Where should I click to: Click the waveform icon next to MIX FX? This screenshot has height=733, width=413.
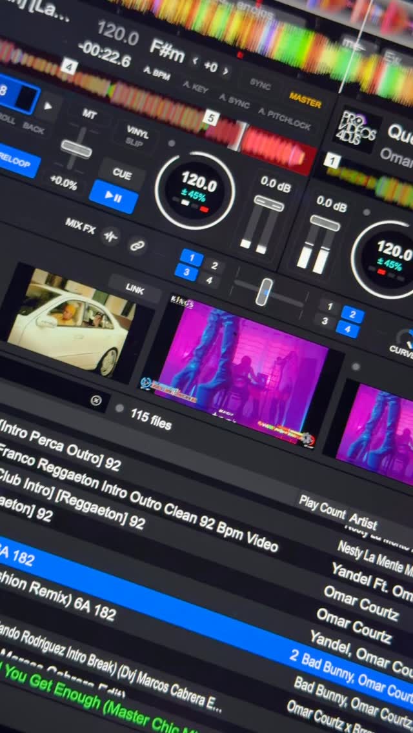tap(110, 236)
